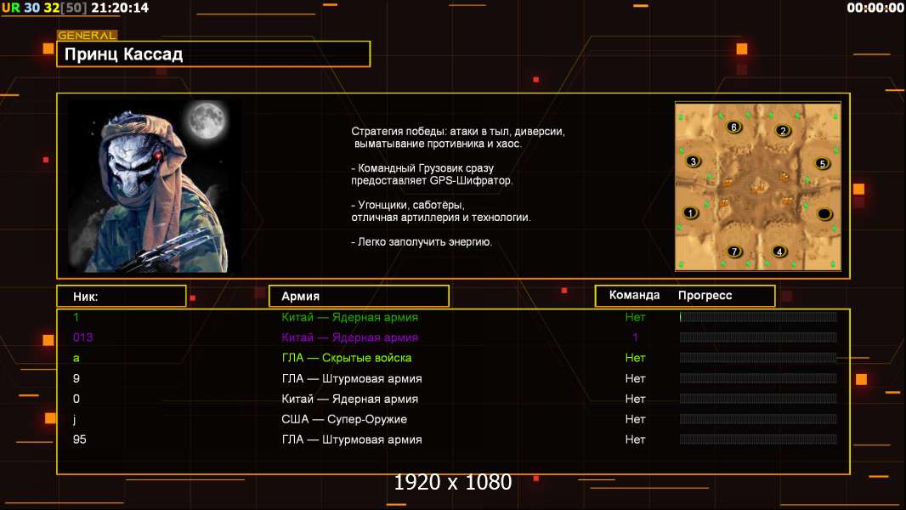Select player nickname 9

point(76,378)
